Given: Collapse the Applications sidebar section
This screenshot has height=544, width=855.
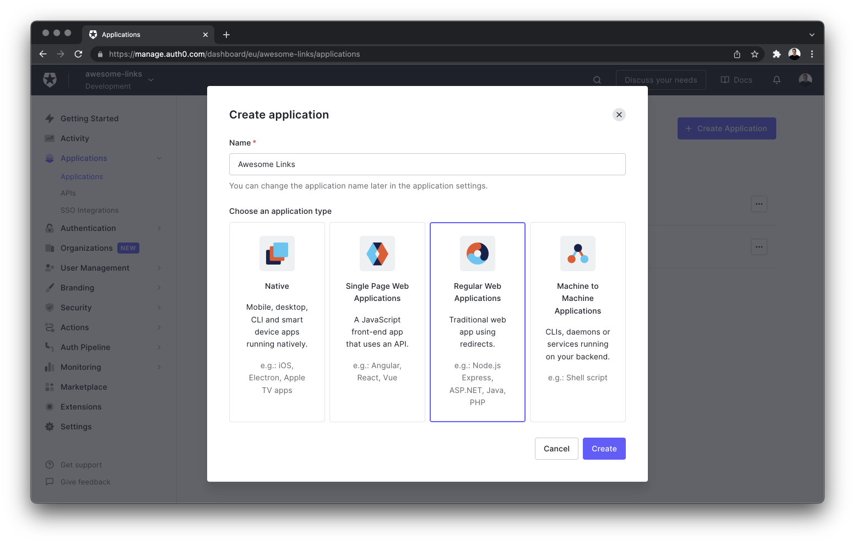Looking at the screenshot, I should tap(159, 158).
